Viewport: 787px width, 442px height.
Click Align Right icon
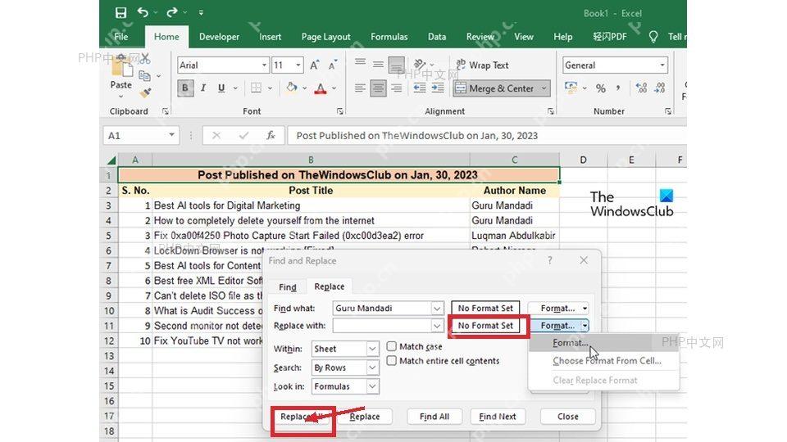397,88
